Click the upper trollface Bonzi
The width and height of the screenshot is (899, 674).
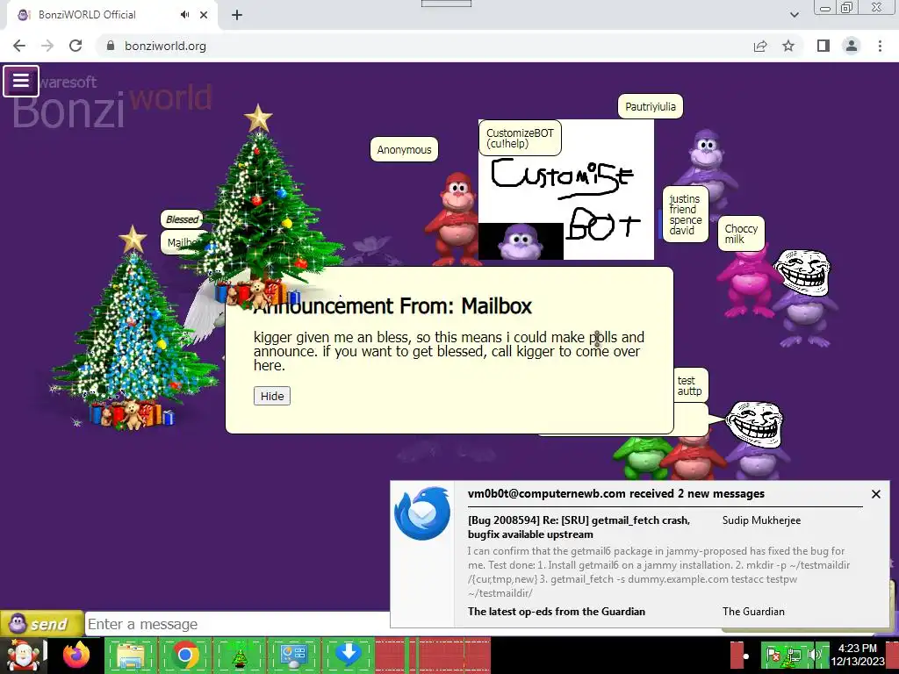(802, 298)
